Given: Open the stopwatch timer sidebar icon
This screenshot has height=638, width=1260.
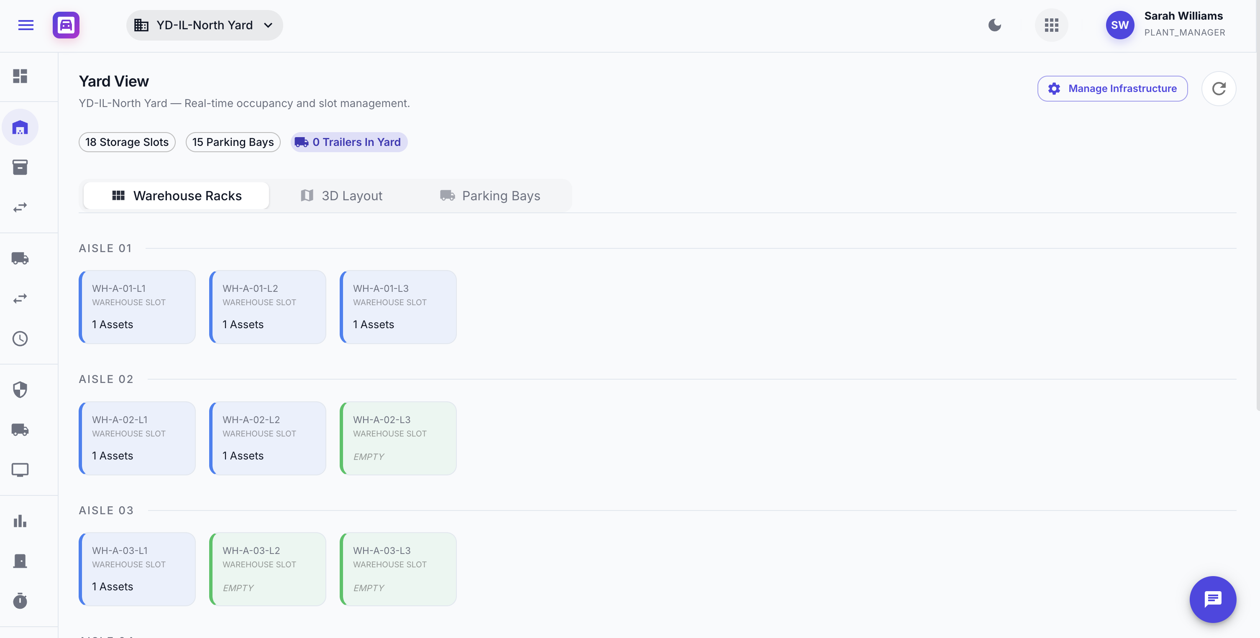Looking at the screenshot, I should click(x=20, y=601).
